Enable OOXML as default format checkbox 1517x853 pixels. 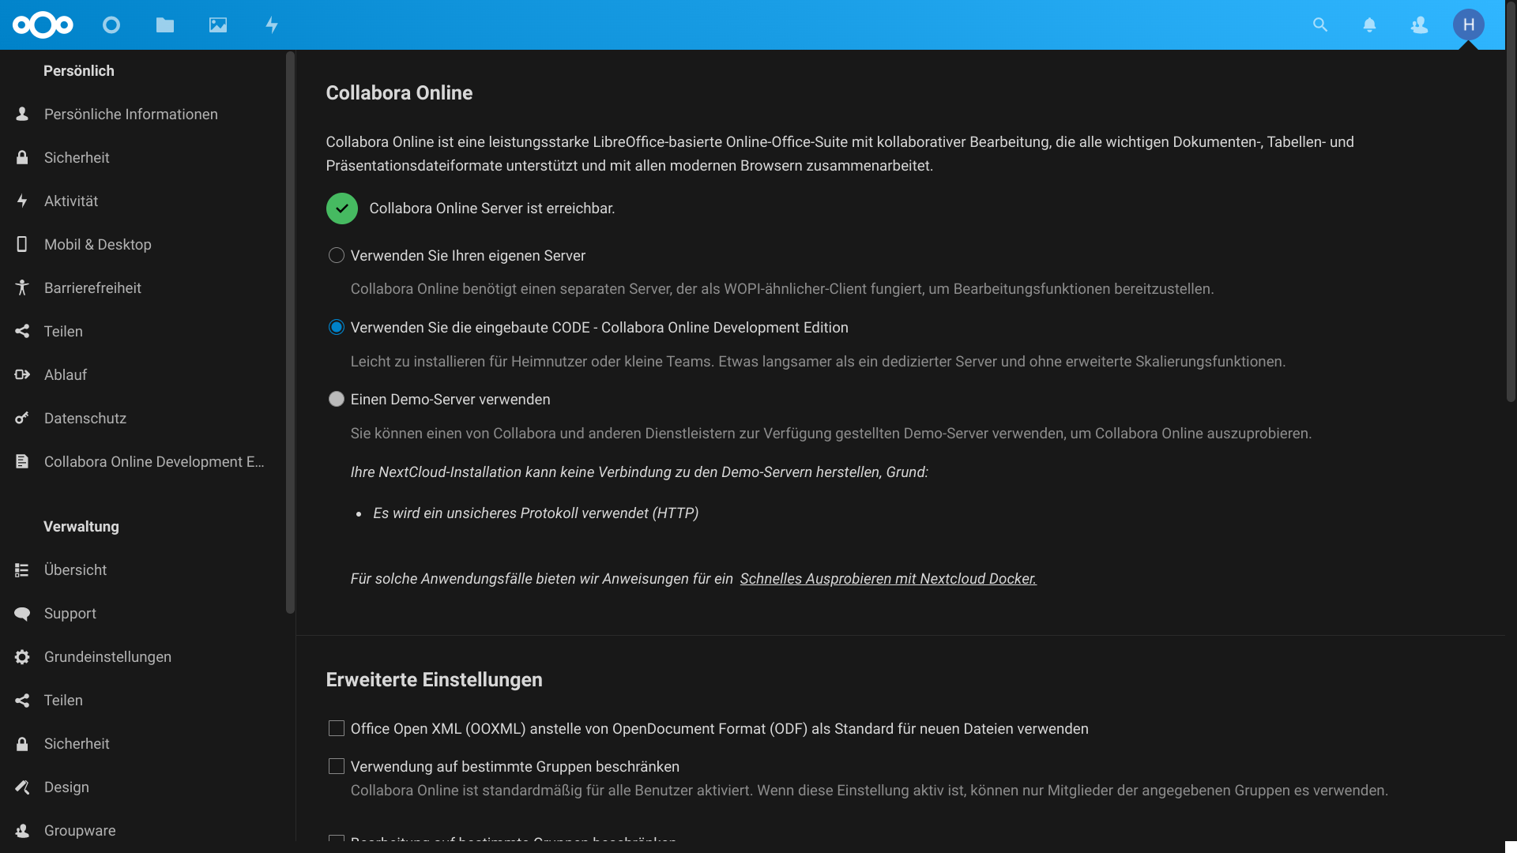(337, 728)
